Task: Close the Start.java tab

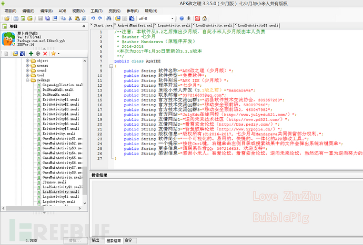Action: (x=92, y=25)
